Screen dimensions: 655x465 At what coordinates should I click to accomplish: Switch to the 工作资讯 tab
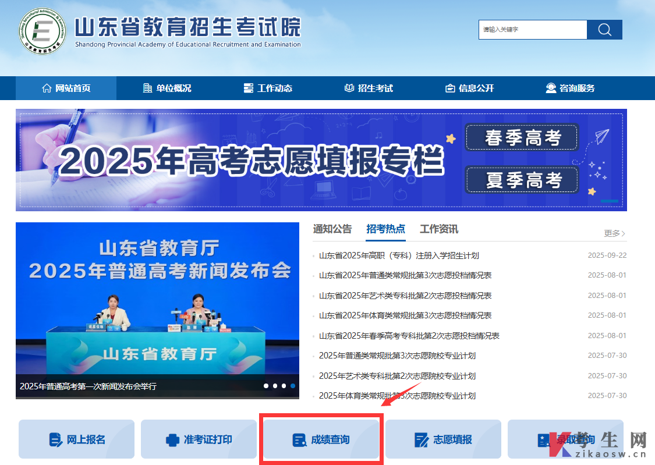[x=440, y=229]
